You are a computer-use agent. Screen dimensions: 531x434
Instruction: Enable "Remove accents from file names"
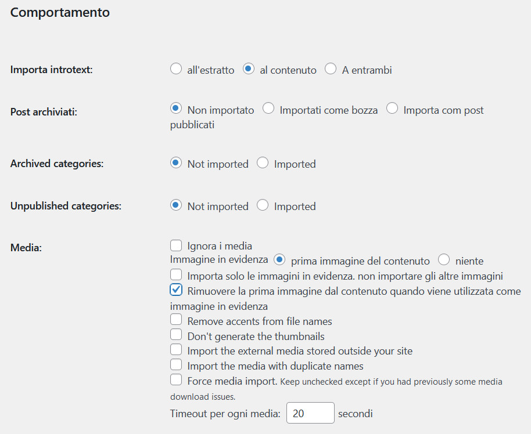(176, 320)
